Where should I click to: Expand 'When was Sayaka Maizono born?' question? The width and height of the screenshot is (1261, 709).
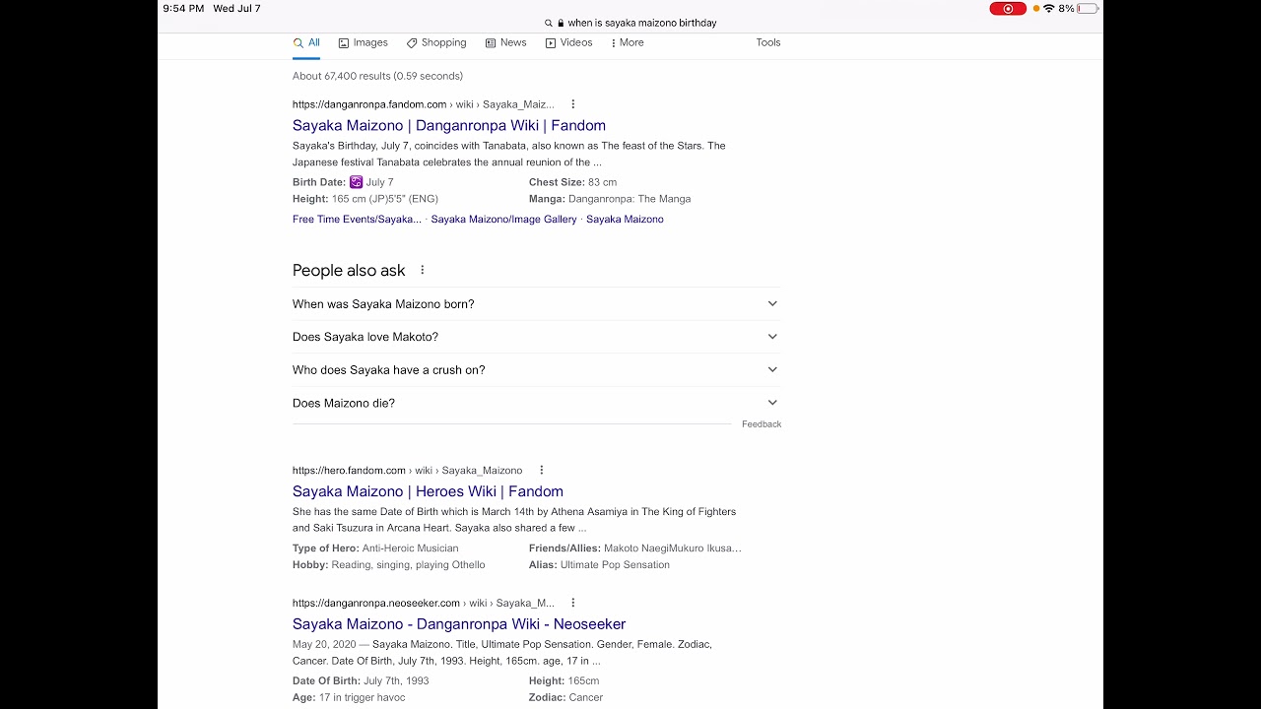[x=536, y=304]
